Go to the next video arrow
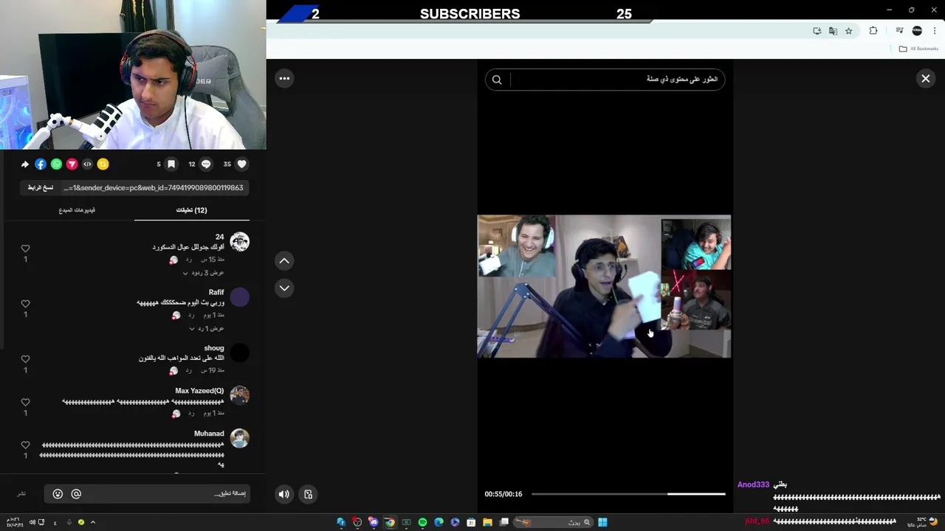This screenshot has height=531, width=945. pyautogui.click(x=284, y=288)
